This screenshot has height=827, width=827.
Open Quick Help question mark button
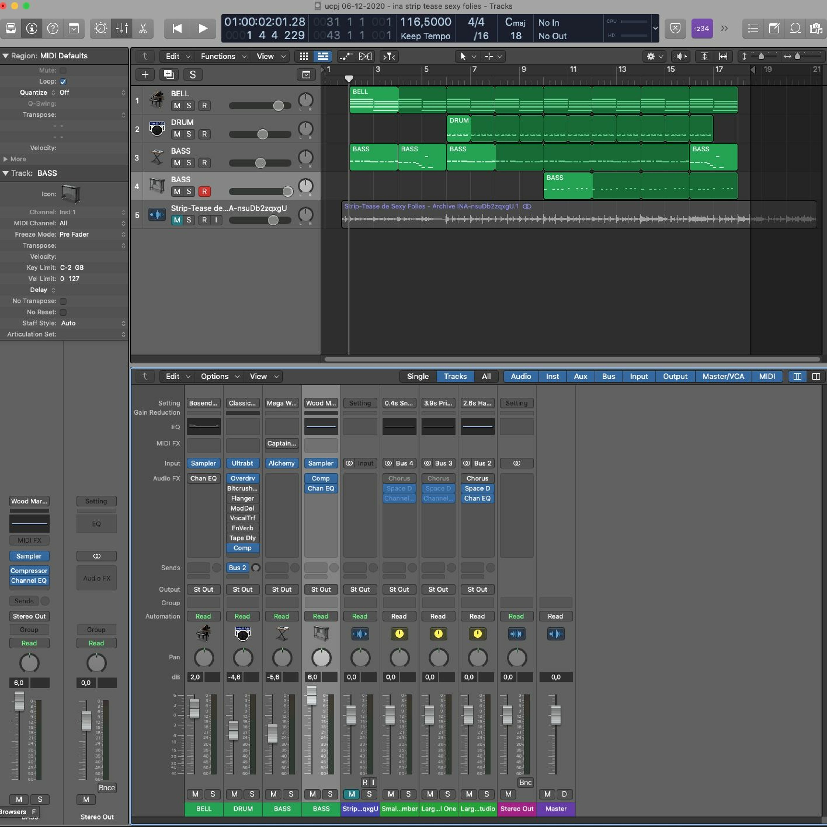[x=53, y=28]
